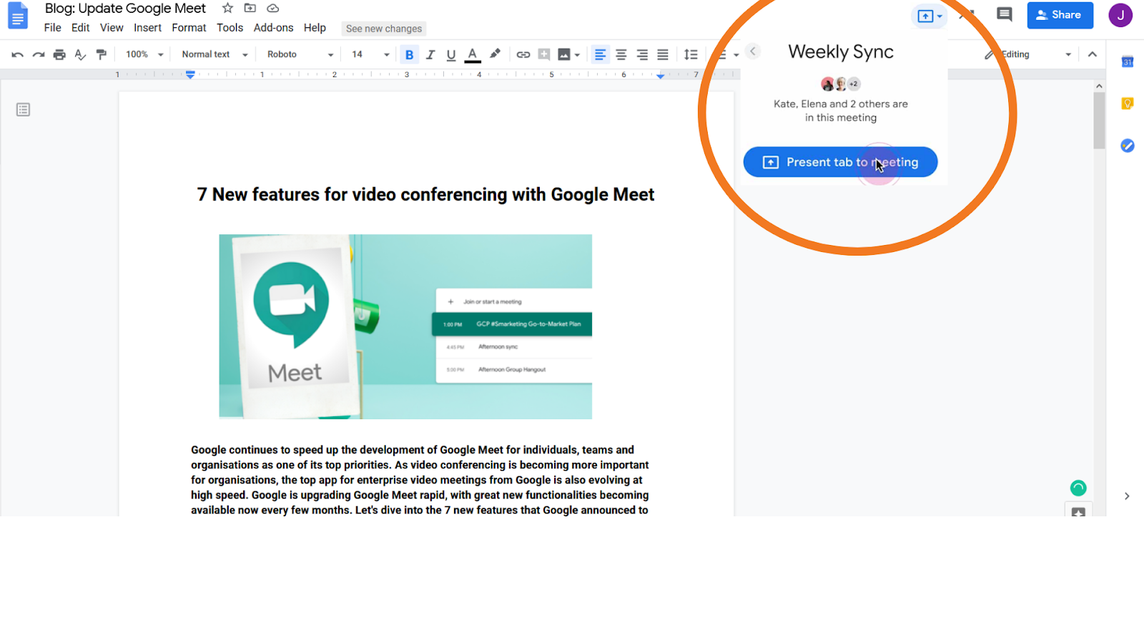Open line spacing options
The image size is (1144, 637).
click(691, 54)
